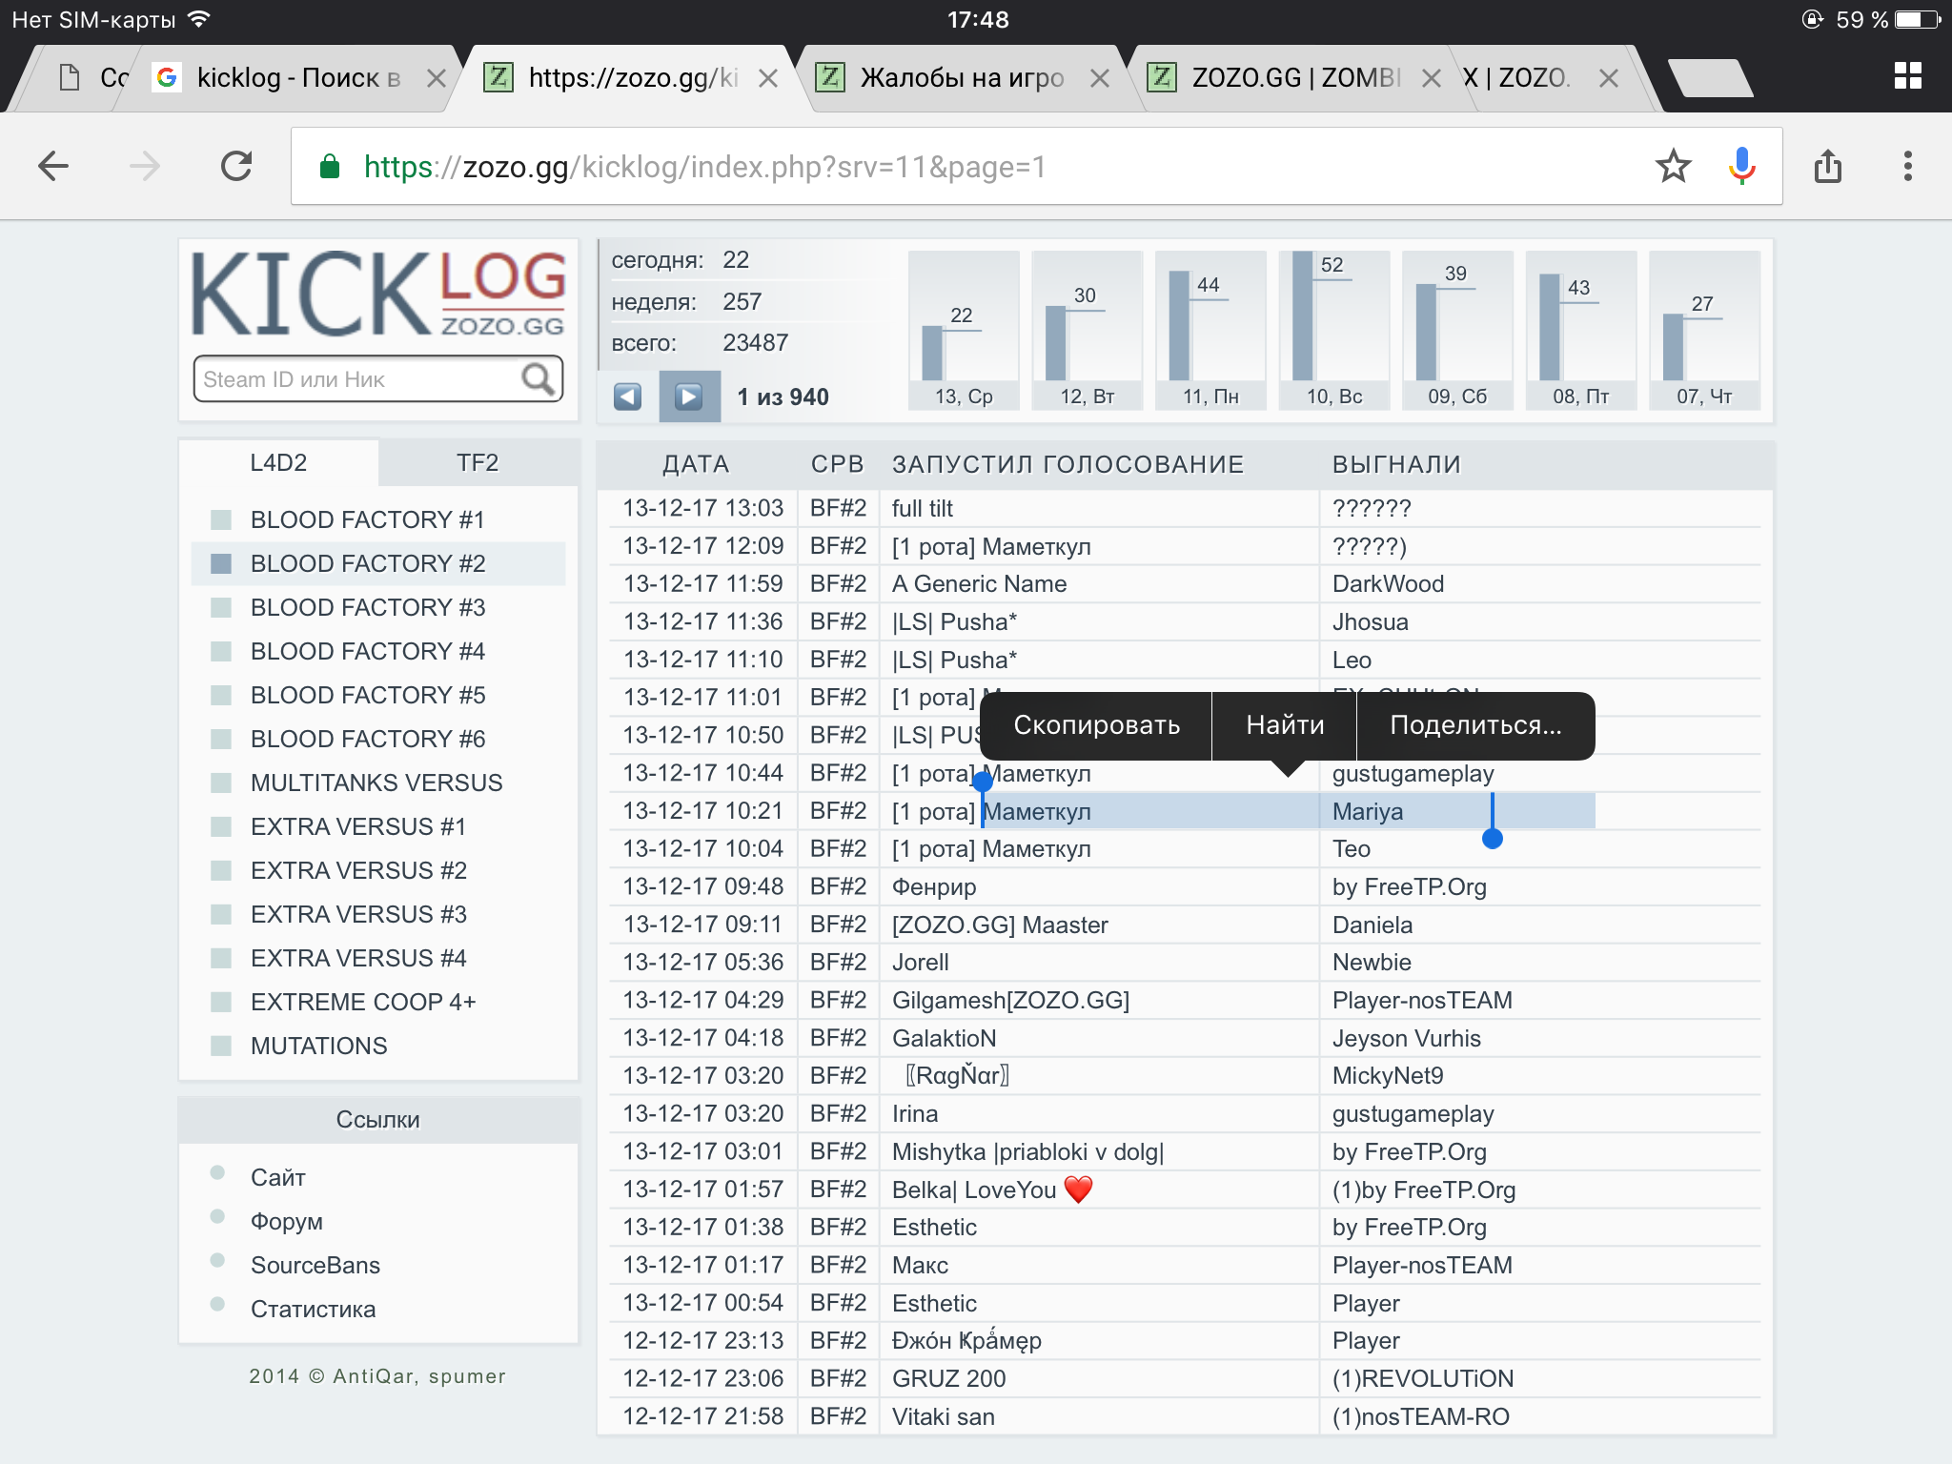Open the share sheet icon
Image resolution: width=1952 pixels, height=1464 pixels.
click(x=1827, y=167)
